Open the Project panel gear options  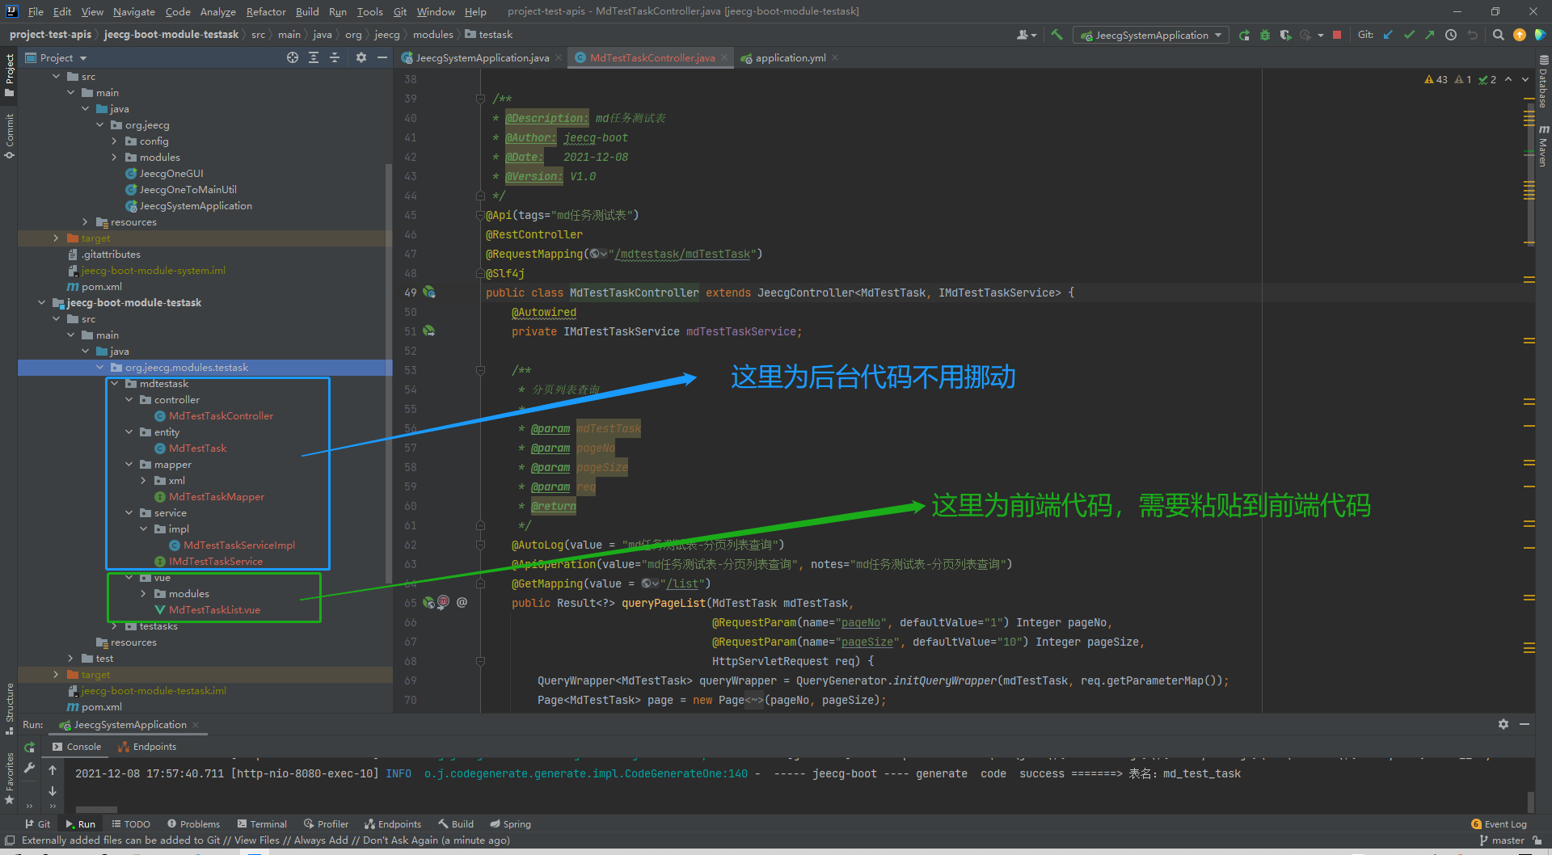click(x=361, y=57)
